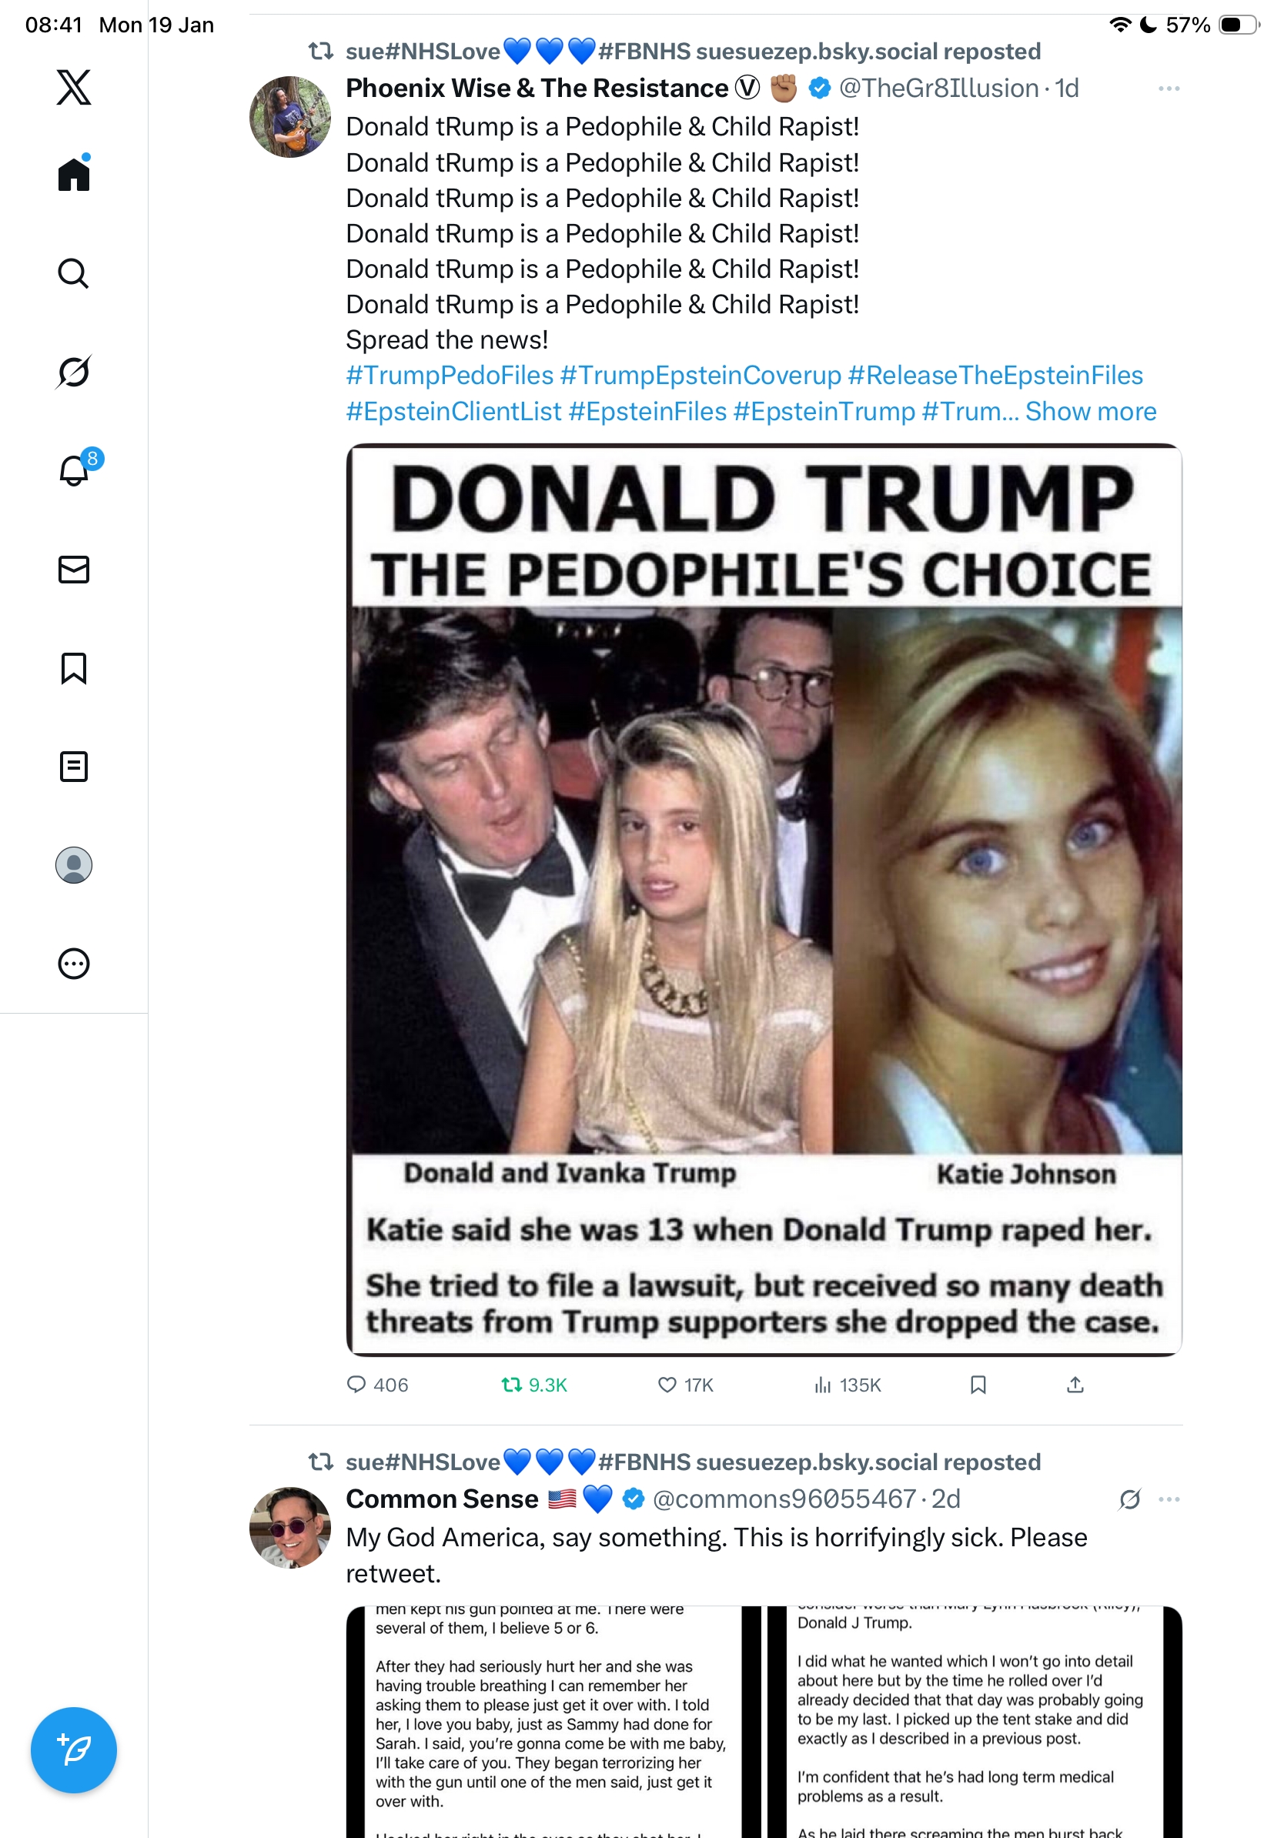Image resolution: width=1284 pixels, height=1838 pixels.
Task: Open the X logo home
Action: coord(74,87)
